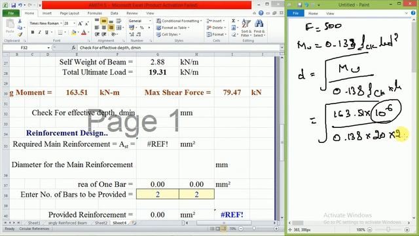Image resolution: width=419 pixels, height=236 pixels.
Task: Click the formula bar text field
Action: (x=178, y=48)
